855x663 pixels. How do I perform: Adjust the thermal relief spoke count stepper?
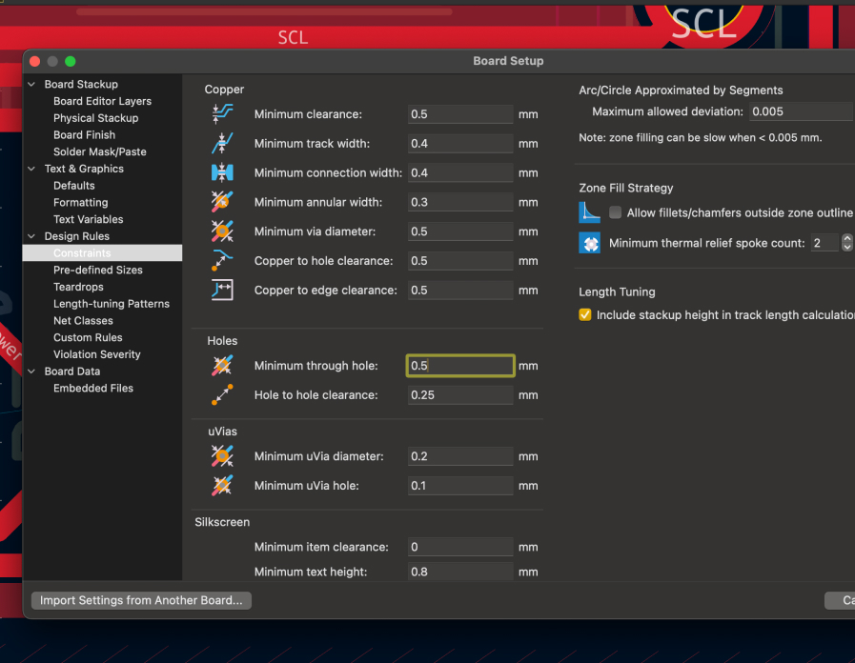click(x=846, y=243)
